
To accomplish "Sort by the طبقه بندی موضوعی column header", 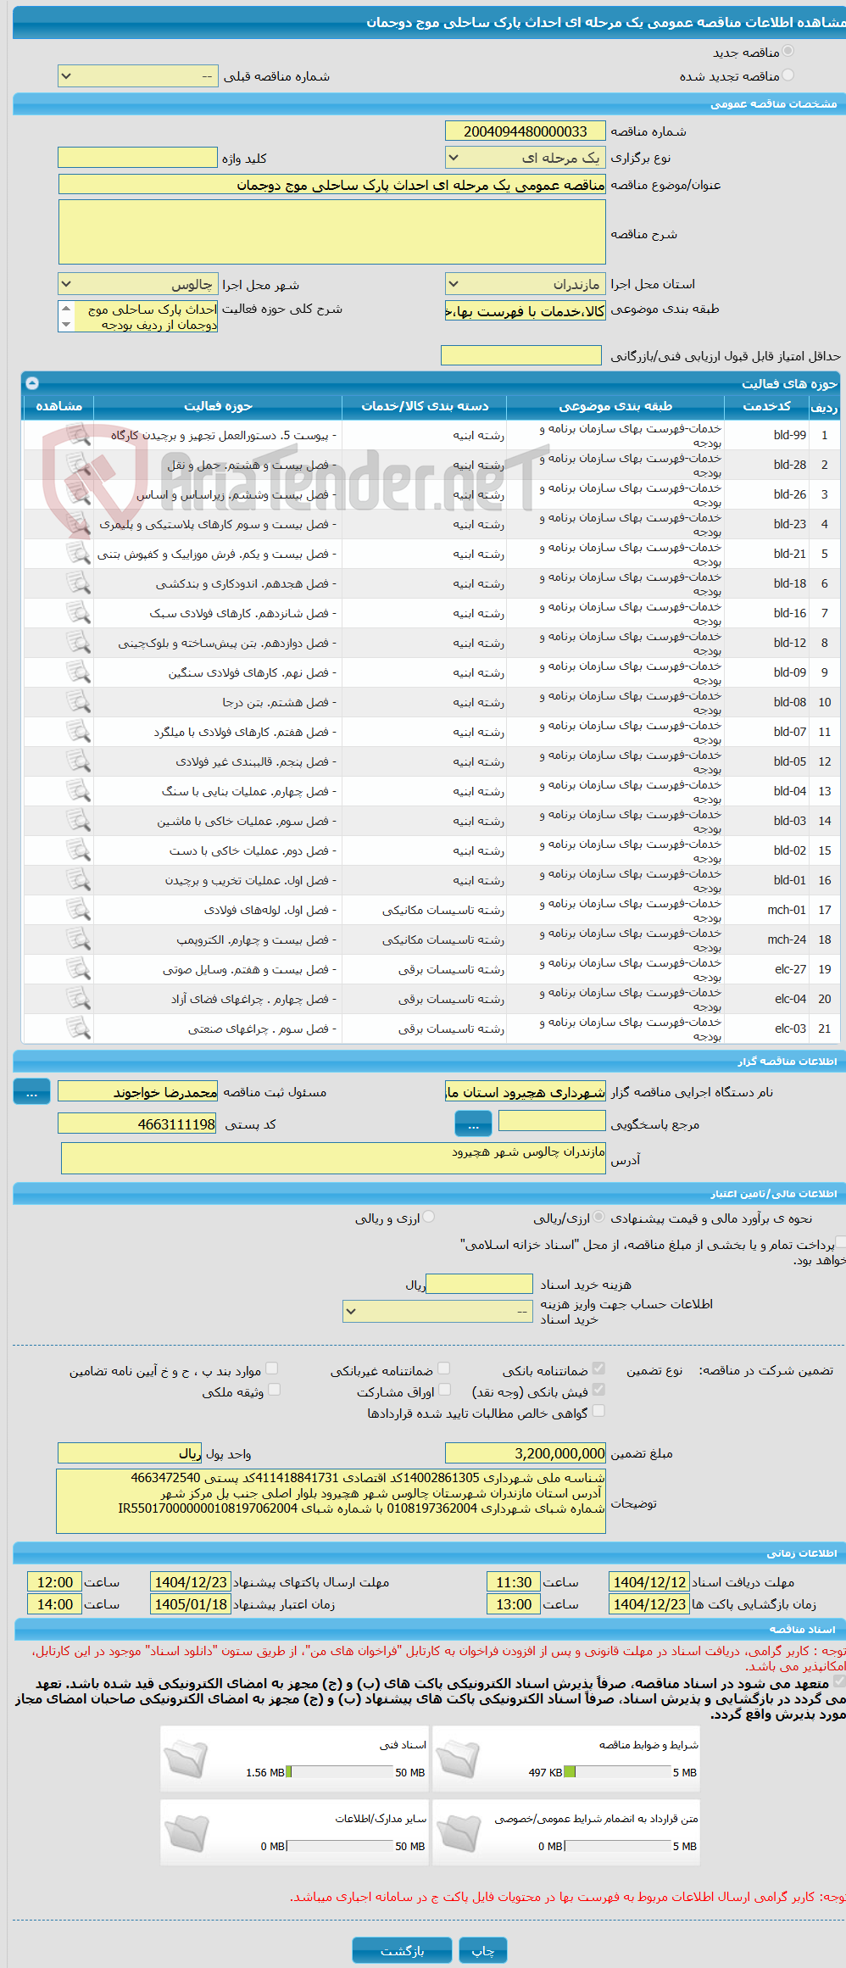I will [615, 406].
